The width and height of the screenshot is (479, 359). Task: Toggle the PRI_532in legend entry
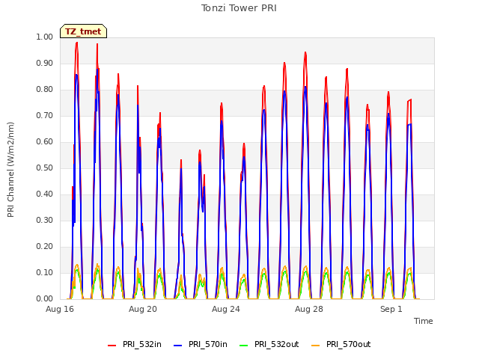pyautogui.click(x=135, y=344)
